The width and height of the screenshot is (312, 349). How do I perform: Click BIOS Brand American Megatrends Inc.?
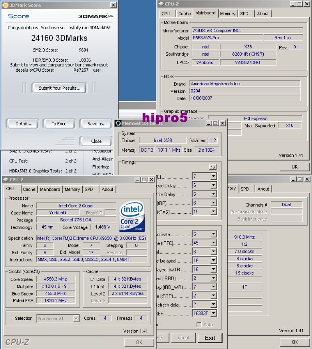pos(245,84)
